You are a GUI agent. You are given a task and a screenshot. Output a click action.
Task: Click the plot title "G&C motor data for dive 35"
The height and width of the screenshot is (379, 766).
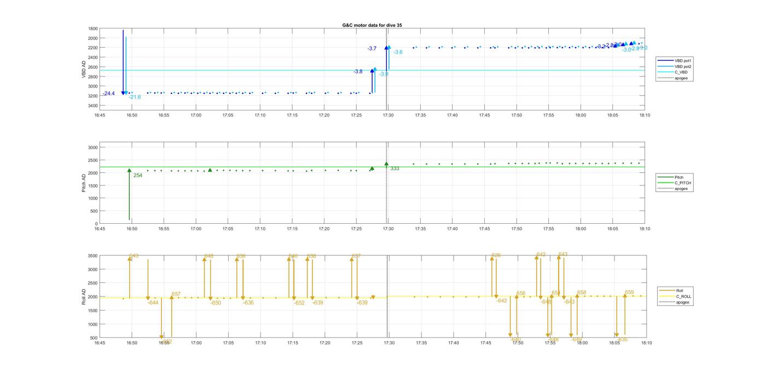(x=372, y=25)
